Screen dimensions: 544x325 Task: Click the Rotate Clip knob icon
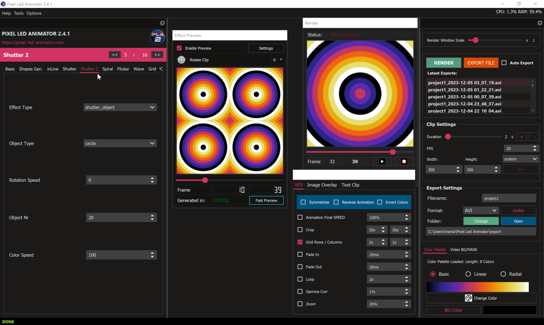tap(181, 60)
